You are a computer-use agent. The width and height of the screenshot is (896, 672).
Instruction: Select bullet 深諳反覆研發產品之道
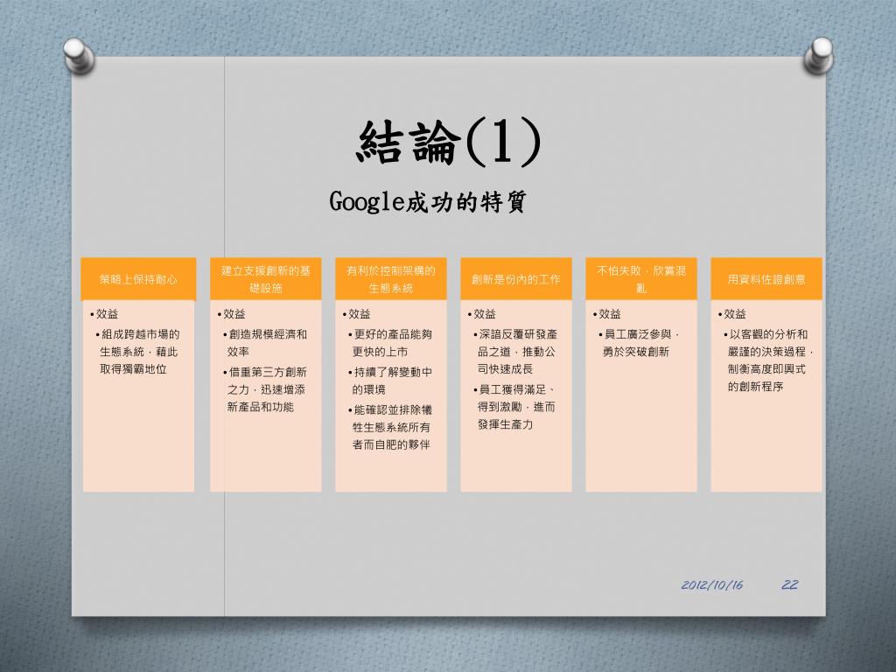pos(514,352)
